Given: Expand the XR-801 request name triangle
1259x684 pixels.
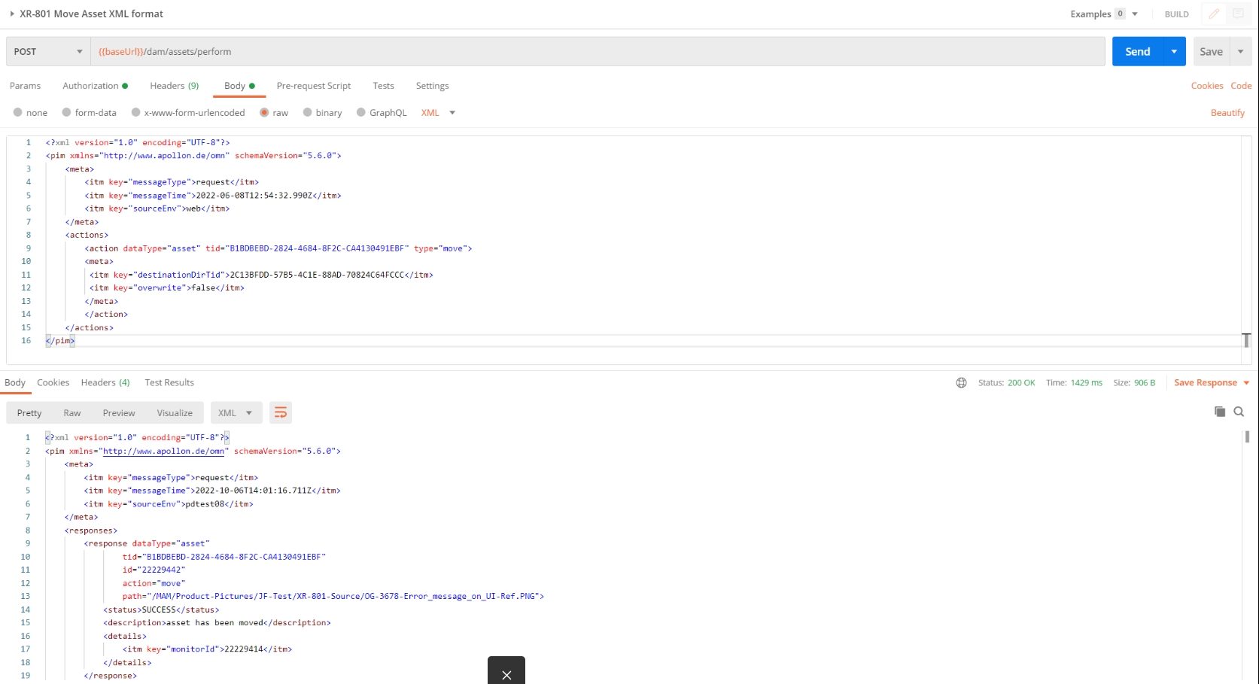Looking at the screenshot, I should 12,14.
